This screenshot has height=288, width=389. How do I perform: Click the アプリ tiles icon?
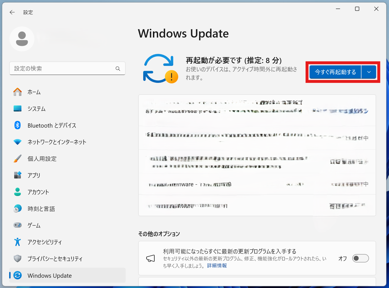[x=18, y=175]
